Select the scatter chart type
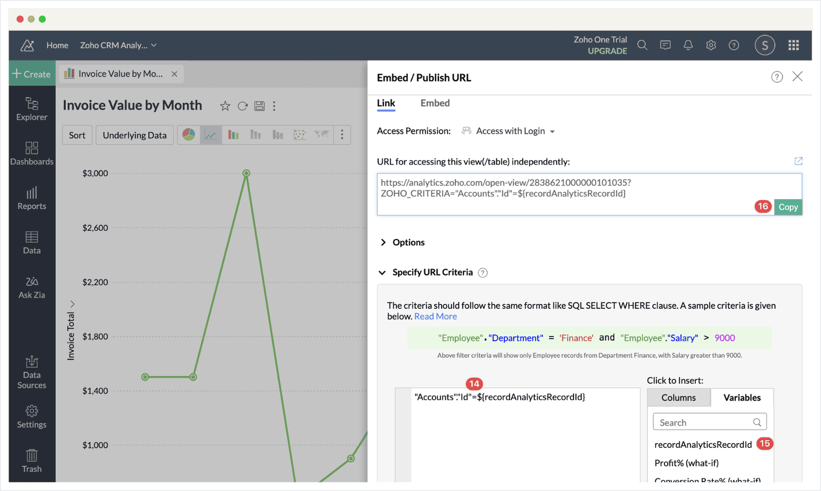Image resolution: width=821 pixels, height=491 pixels. (x=300, y=135)
